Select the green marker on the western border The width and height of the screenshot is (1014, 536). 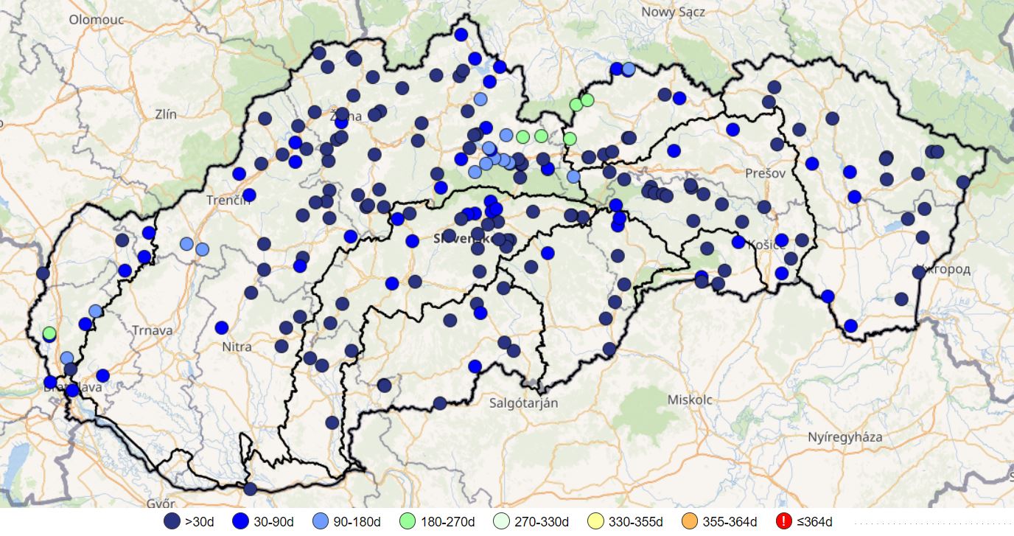(x=49, y=333)
